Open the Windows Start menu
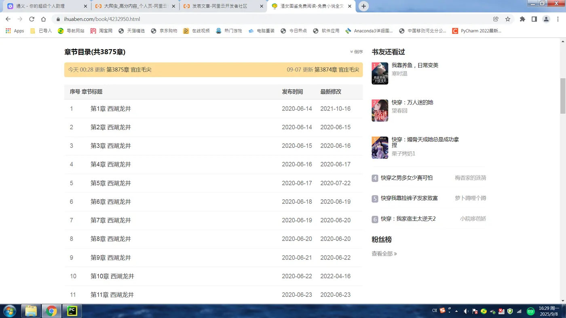The width and height of the screenshot is (566, 318). pos(9,311)
